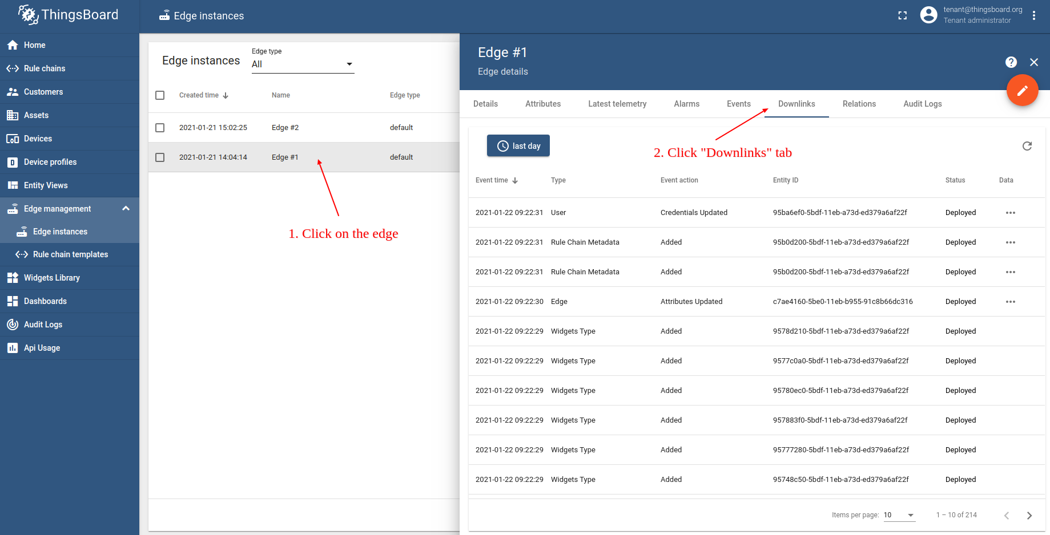The height and width of the screenshot is (535, 1050).
Task: Open the three-dot user menu in header
Action: pos(1033,15)
